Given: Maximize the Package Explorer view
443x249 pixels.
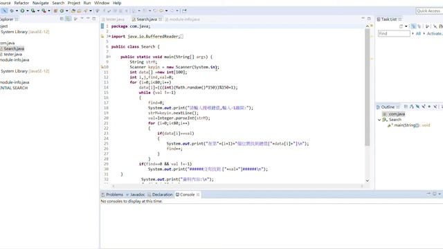Looking at the screenshot, I should click(94, 19).
